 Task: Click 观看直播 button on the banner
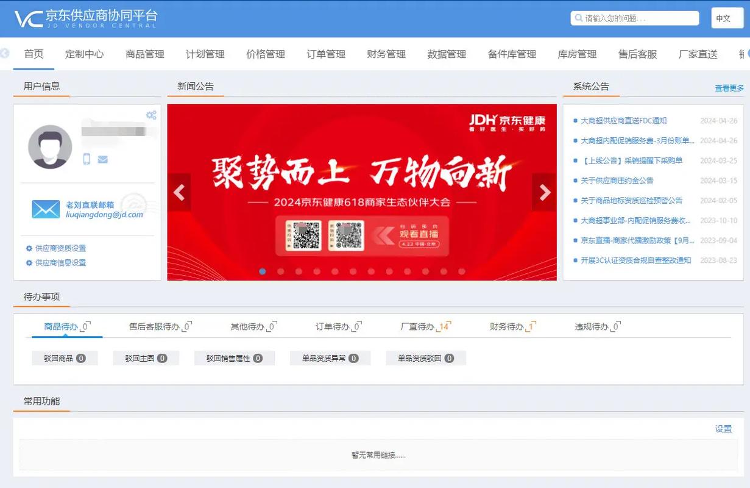pyautogui.click(x=419, y=234)
